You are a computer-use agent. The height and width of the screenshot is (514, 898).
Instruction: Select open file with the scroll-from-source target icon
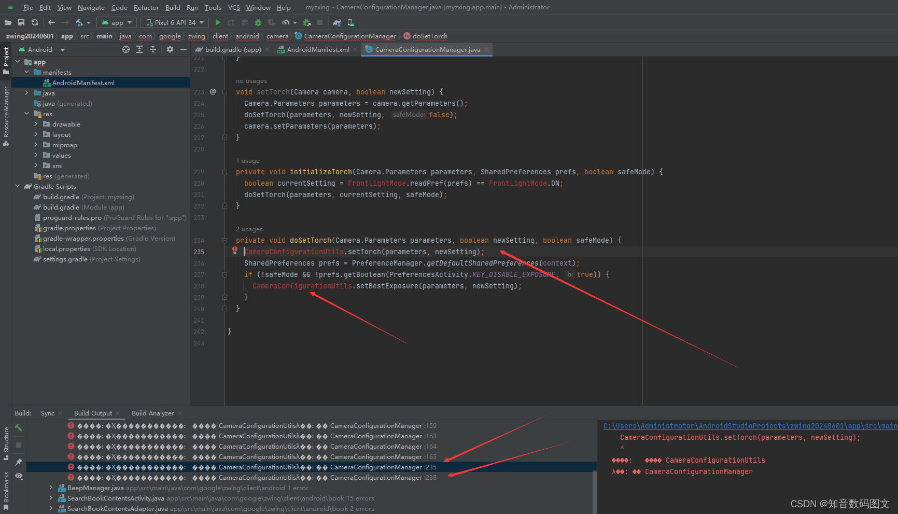pos(125,49)
